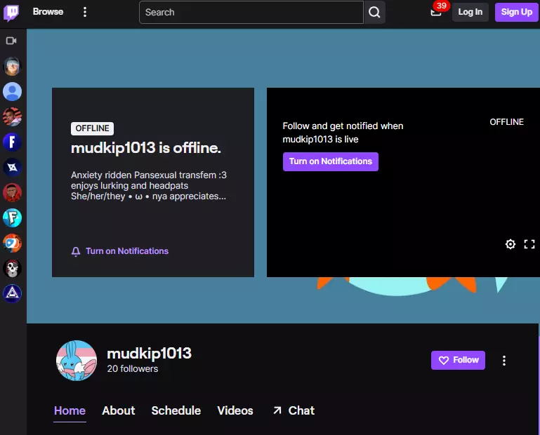This screenshot has height=435, width=540.
Task: Click the purple Turn on Notifications button
Action: pyautogui.click(x=331, y=161)
